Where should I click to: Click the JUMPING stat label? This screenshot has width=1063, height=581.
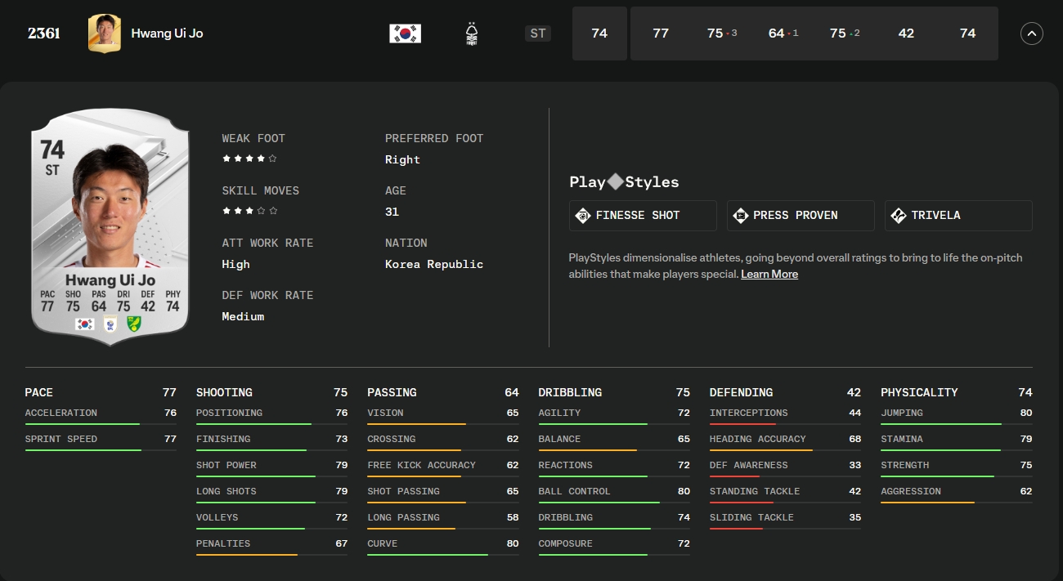pyautogui.click(x=902, y=413)
